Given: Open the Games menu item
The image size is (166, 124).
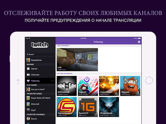Looking at the screenshot, I should click(x=40, y=69).
